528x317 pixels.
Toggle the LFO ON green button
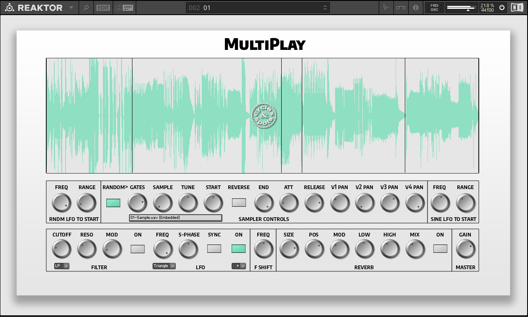click(x=238, y=249)
